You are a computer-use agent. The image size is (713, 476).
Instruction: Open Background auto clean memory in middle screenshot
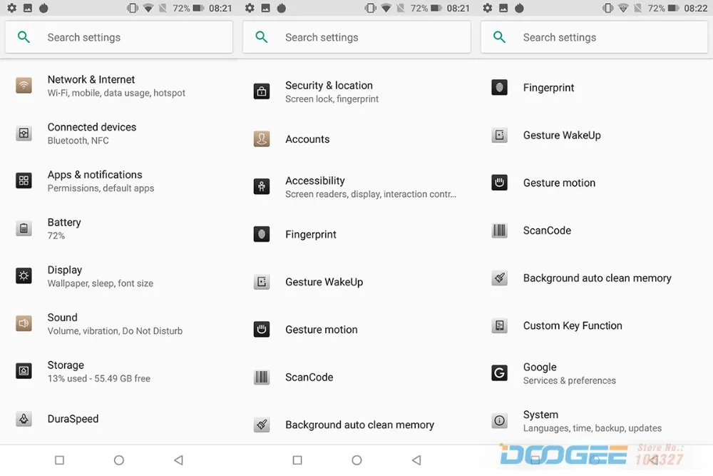[356, 425]
